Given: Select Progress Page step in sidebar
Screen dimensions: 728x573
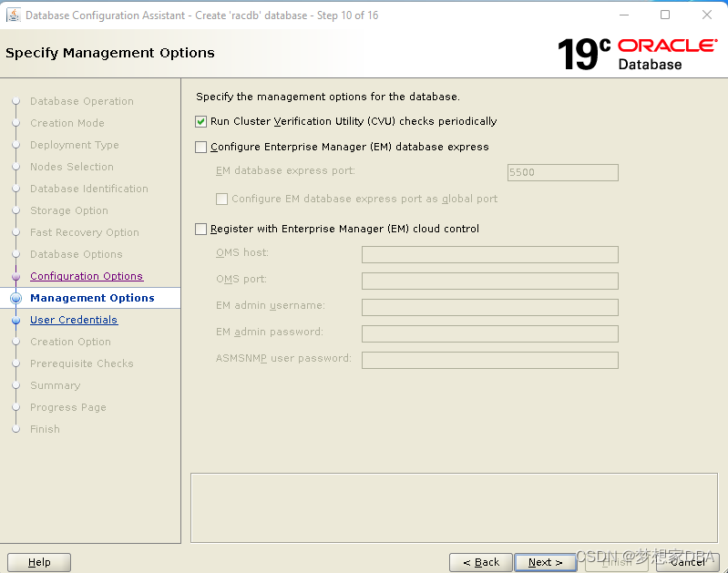Looking at the screenshot, I should (x=67, y=407).
